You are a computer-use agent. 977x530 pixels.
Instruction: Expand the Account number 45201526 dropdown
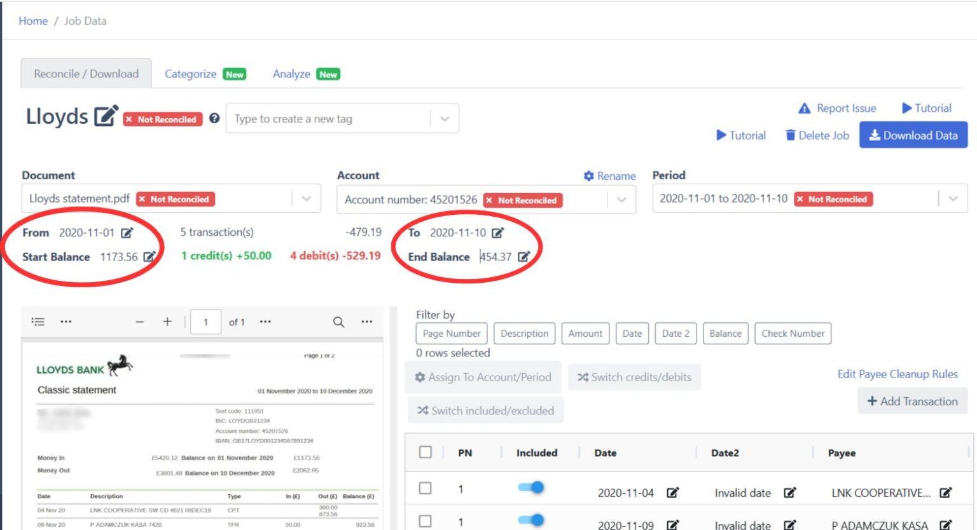click(621, 199)
